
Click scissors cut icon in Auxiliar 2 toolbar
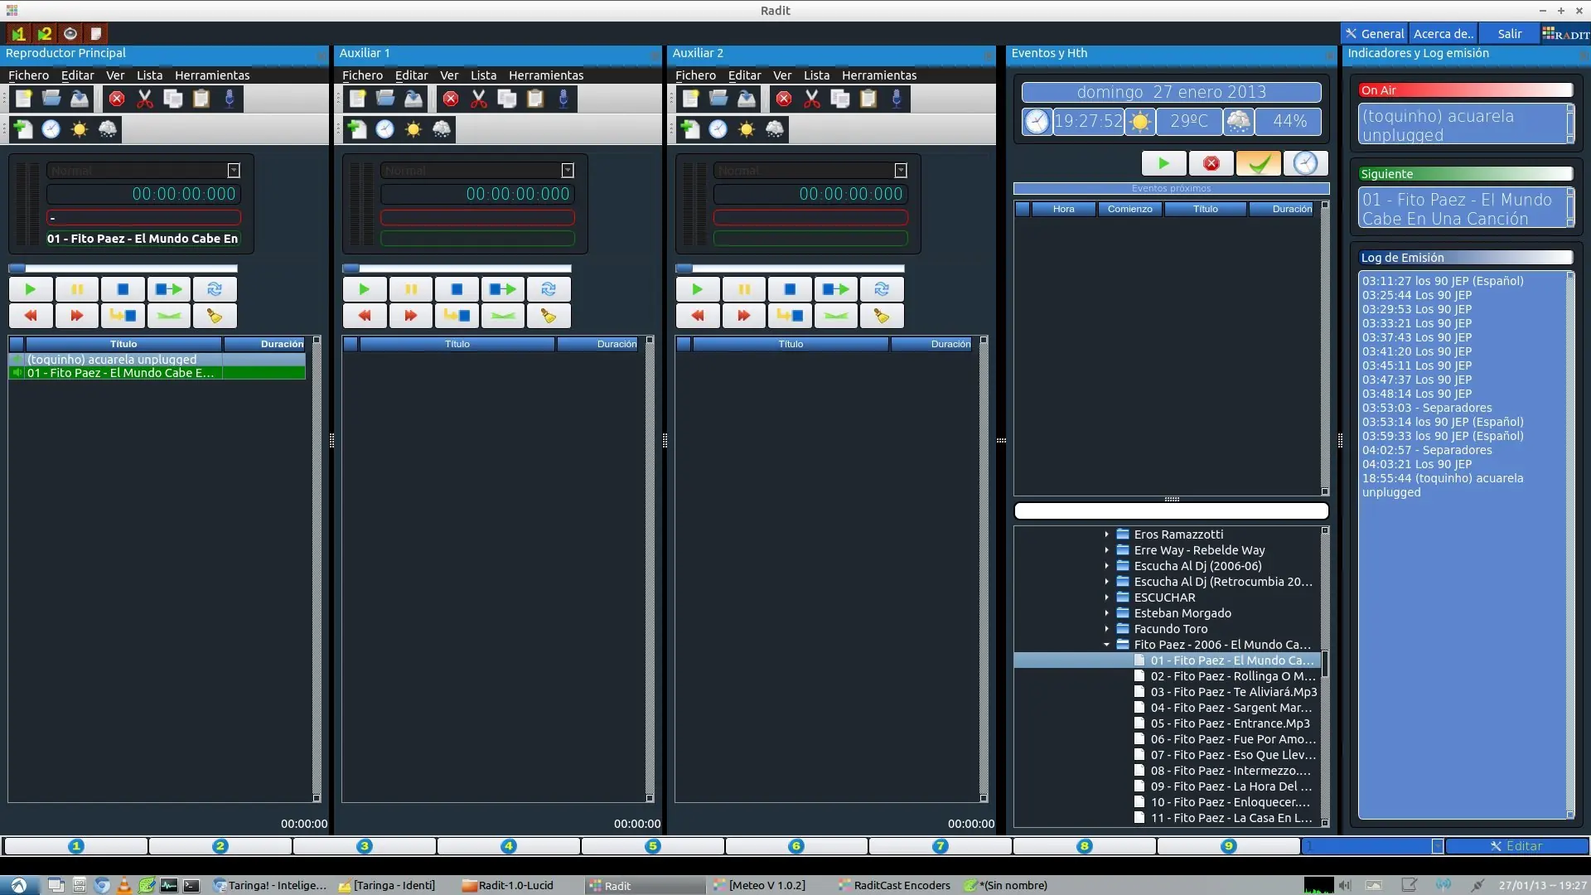pos(812,99)
